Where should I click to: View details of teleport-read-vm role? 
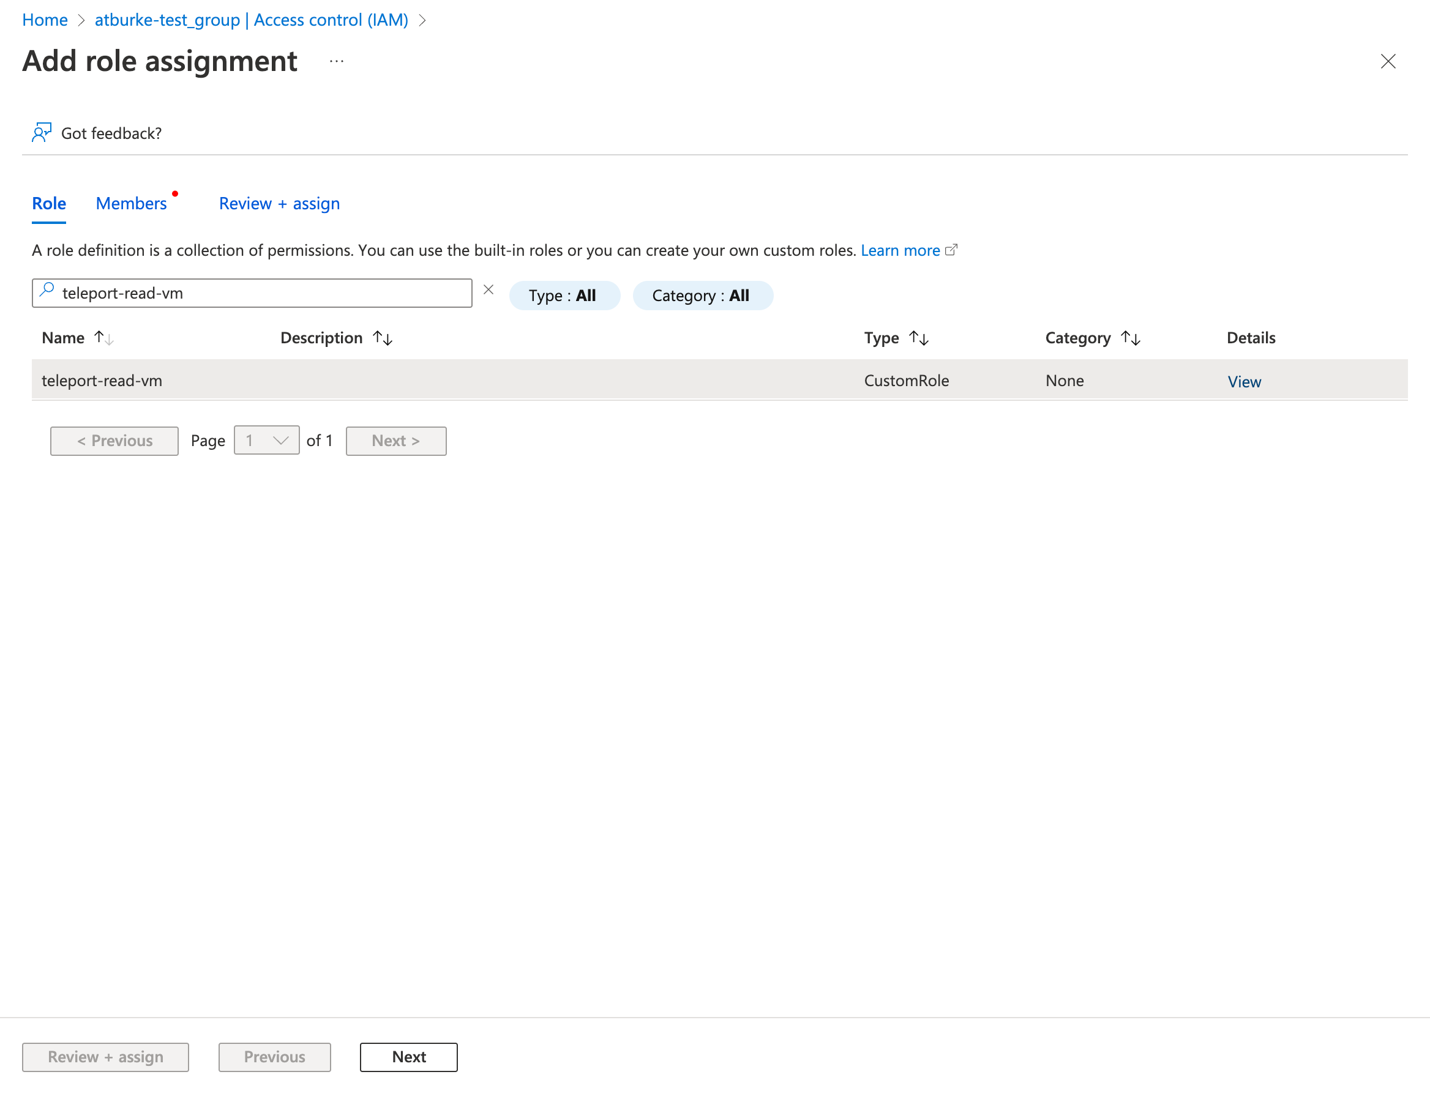[x=1243, y=381]
